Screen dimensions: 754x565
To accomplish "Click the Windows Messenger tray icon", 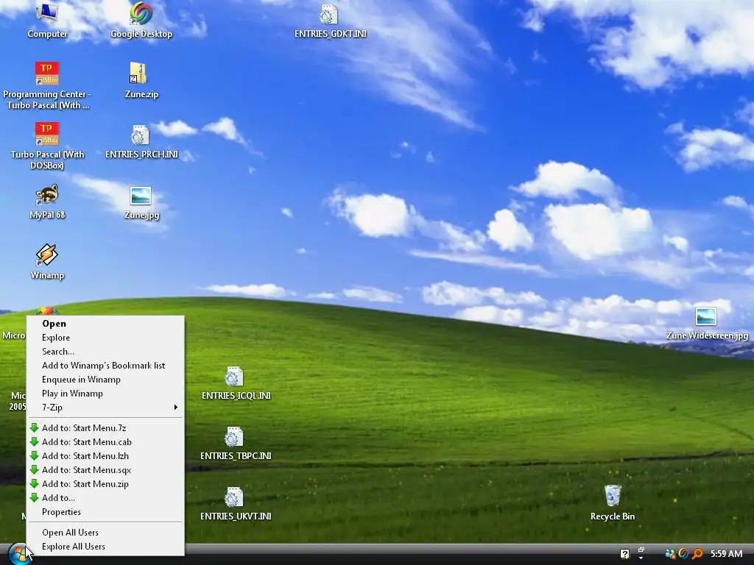I will [x=670, y=554].
